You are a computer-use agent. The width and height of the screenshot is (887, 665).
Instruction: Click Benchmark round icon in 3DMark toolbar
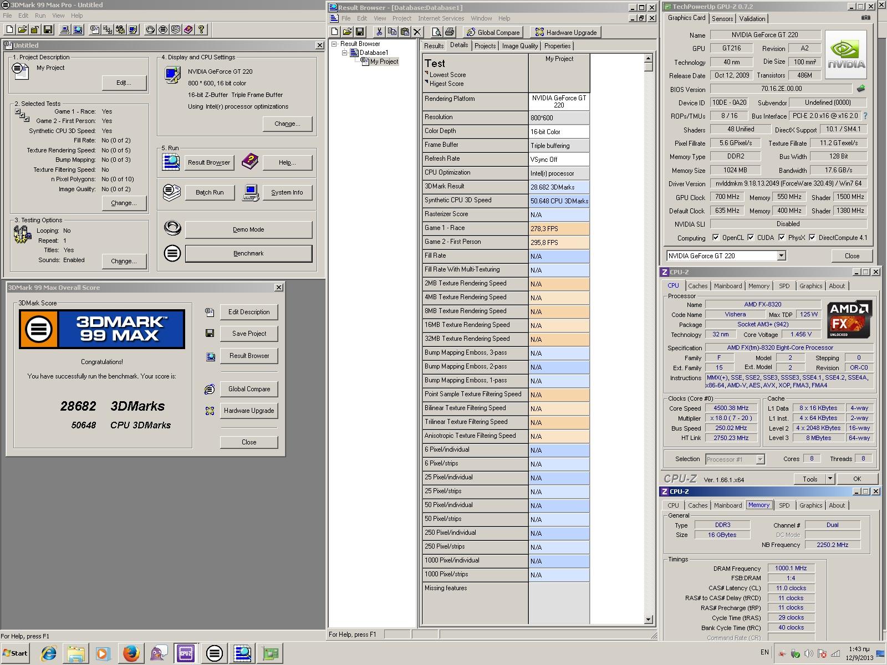point(163,30)
